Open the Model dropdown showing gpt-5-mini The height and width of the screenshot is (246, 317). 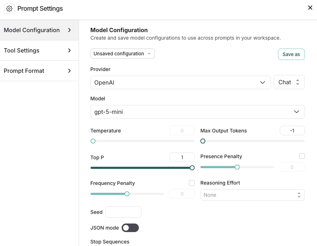[x=197, y=112]
